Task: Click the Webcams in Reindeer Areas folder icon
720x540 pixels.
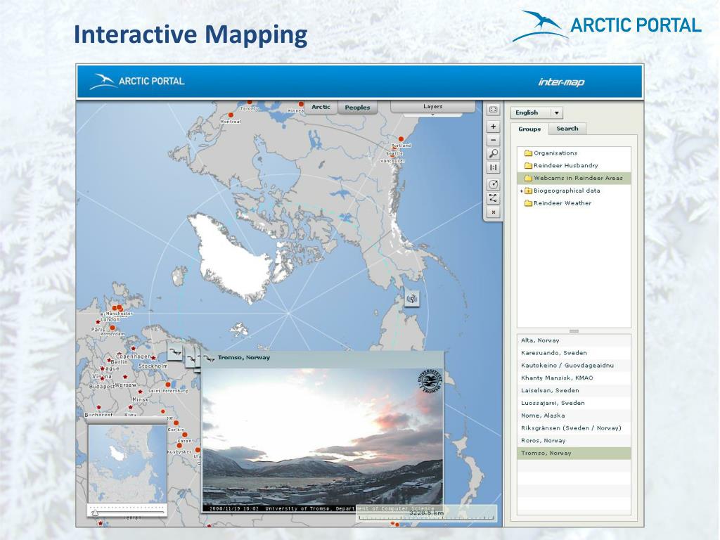Action: 528,178
